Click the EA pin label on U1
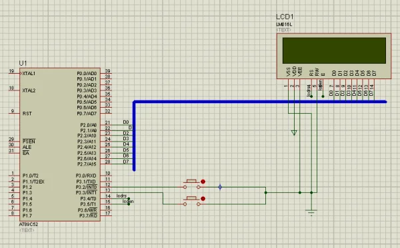Screen dimensions: 400x248 pyautogui.click(x=26, y=153)
